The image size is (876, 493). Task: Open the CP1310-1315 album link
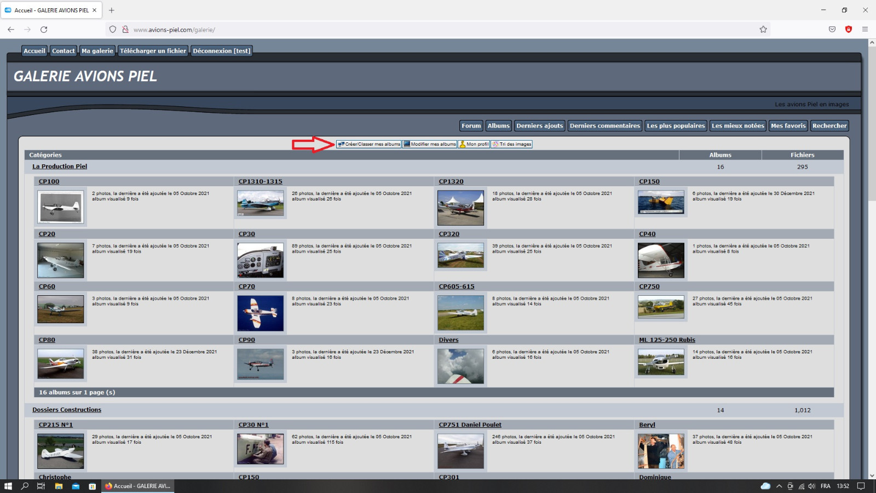click(x=261, y=181)
